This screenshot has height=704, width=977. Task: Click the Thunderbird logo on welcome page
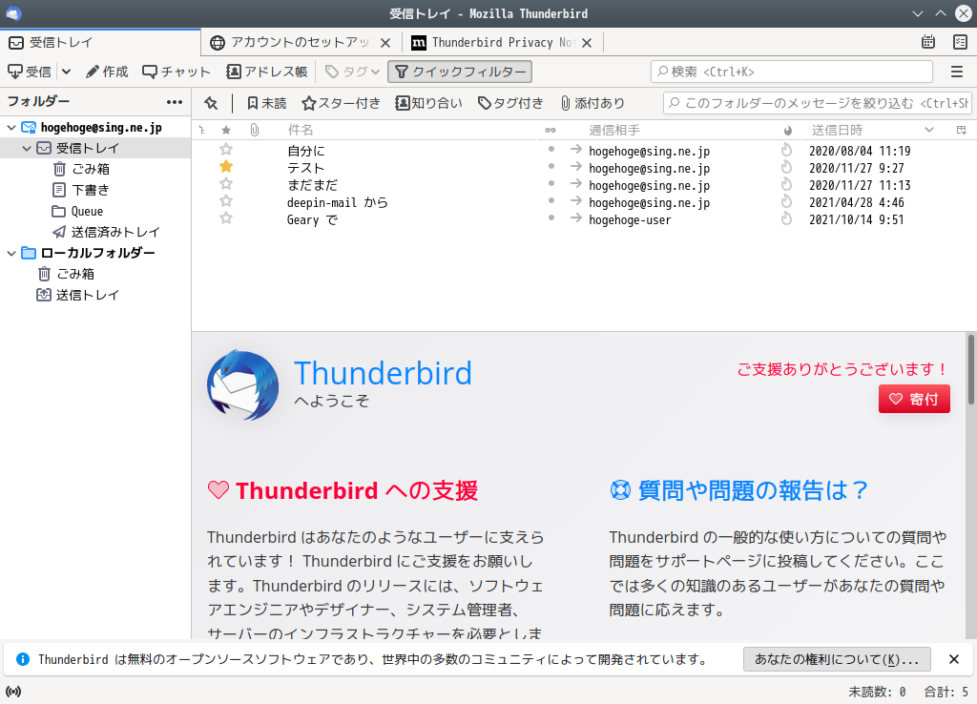click(x=242, y=385)
